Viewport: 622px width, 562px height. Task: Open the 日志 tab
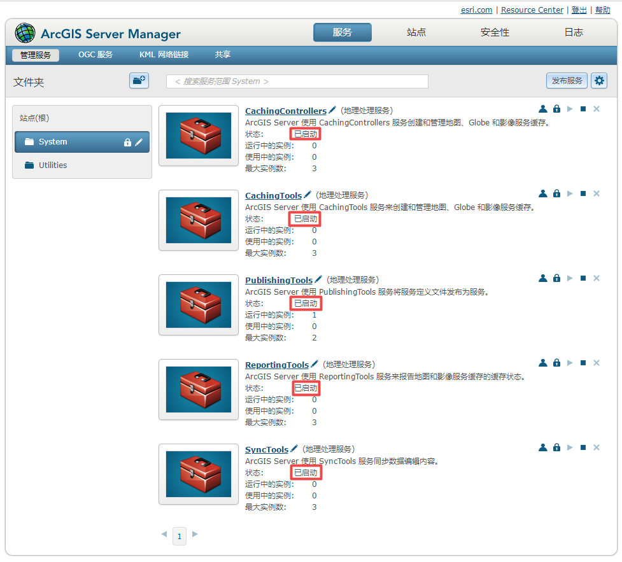click(574, 32)
